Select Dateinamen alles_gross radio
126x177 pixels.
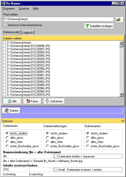coord(7,138)
